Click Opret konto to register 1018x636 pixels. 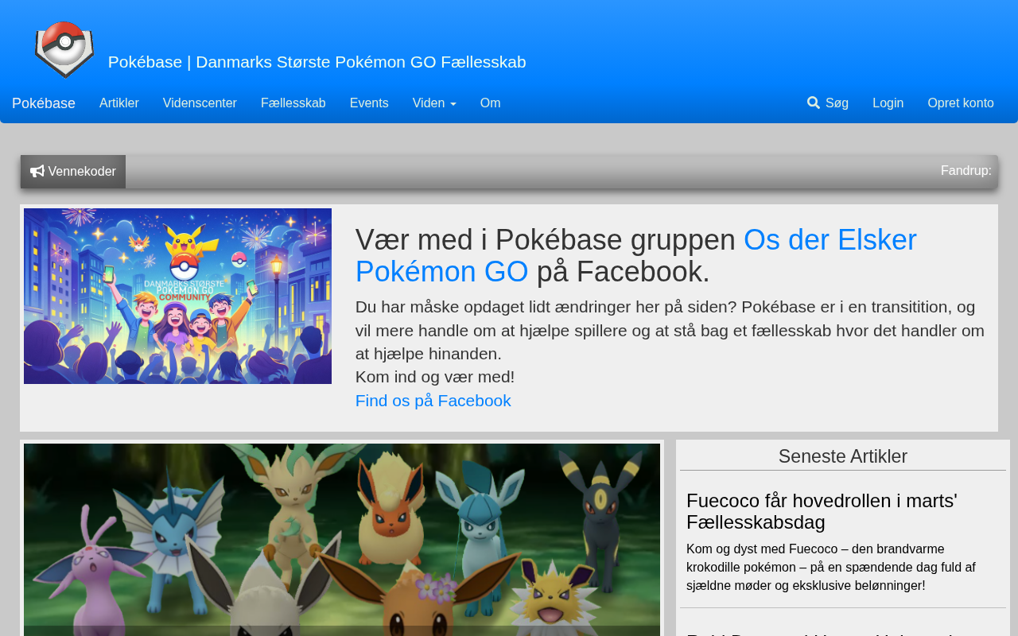click(961, 103)
